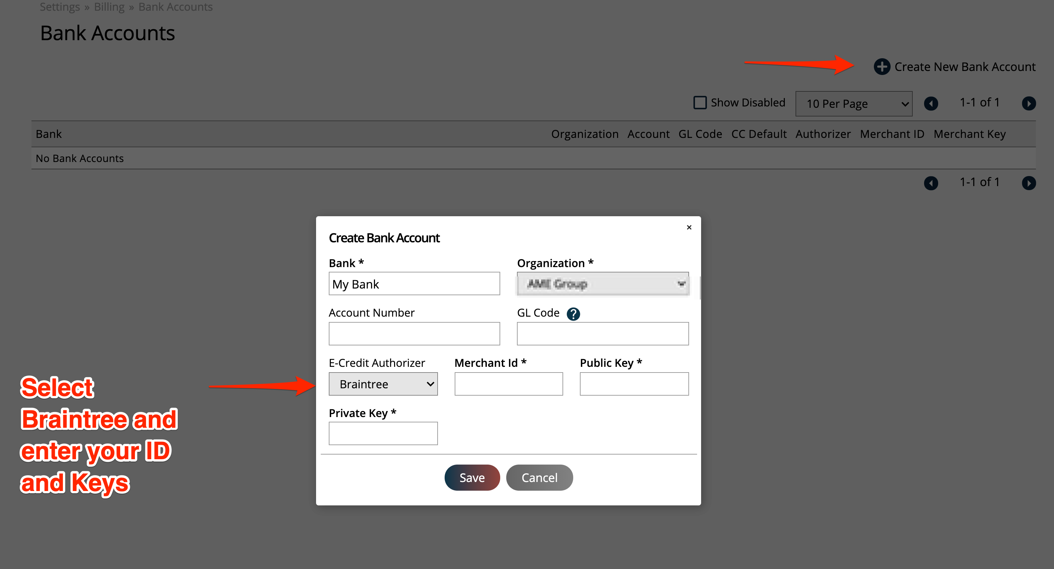Close the Create Bank Account dialog

[689, 228]
